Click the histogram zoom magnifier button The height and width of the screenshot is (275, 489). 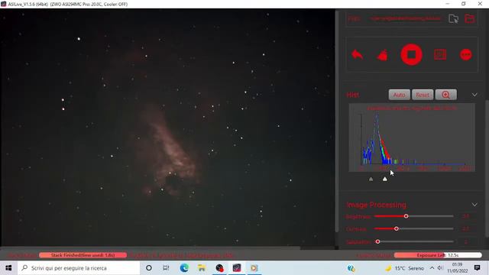click(x=446, y=95)
